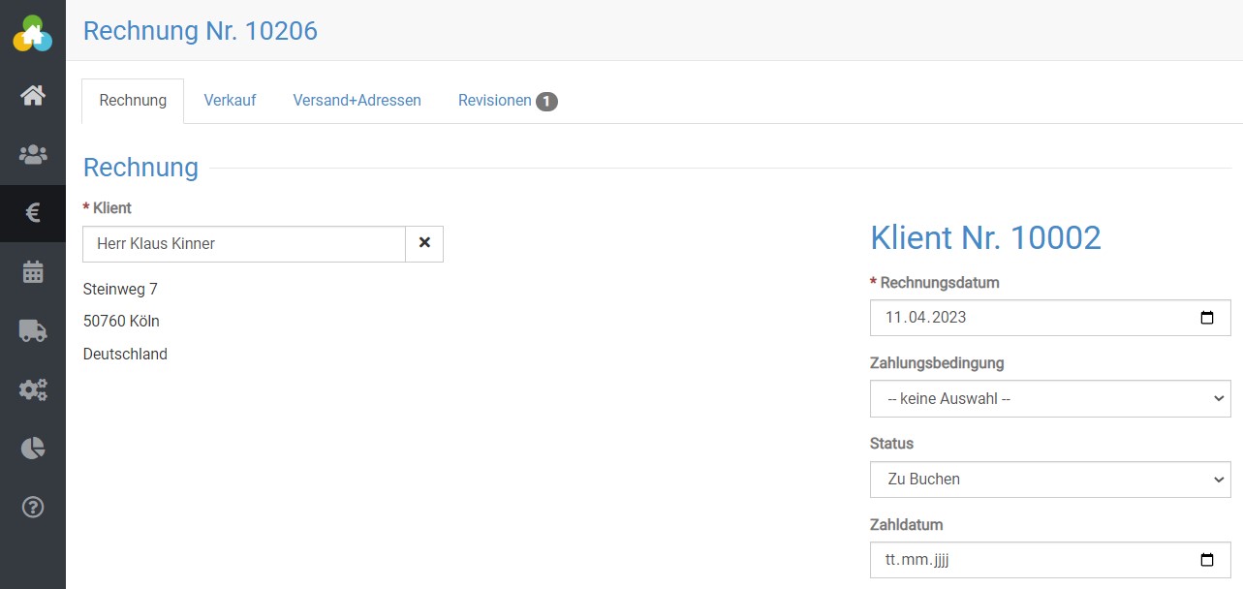Select the Euro invoicing icon in the sidebar
The width and height of the screenshot is (1243, 589).
click(x=33, y=213)
